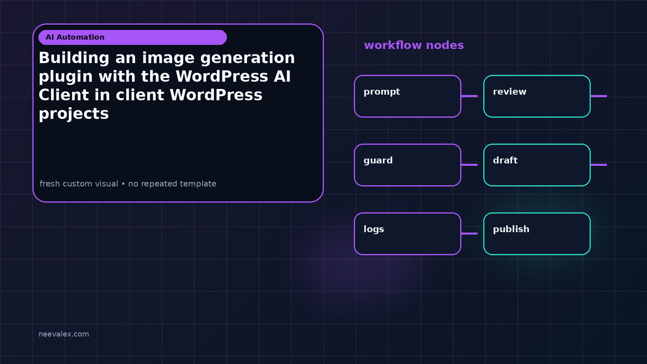Open the neevalex.com link
The image size is (647, 364).
point(63,334)
